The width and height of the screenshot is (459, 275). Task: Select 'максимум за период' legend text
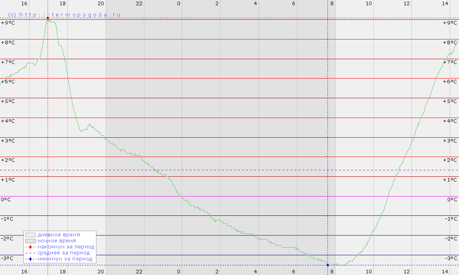66,247
